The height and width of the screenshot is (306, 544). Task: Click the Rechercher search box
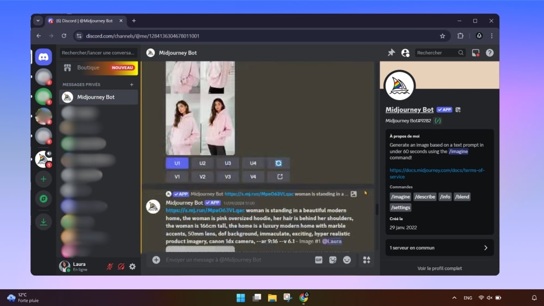(x=440, y=53)
